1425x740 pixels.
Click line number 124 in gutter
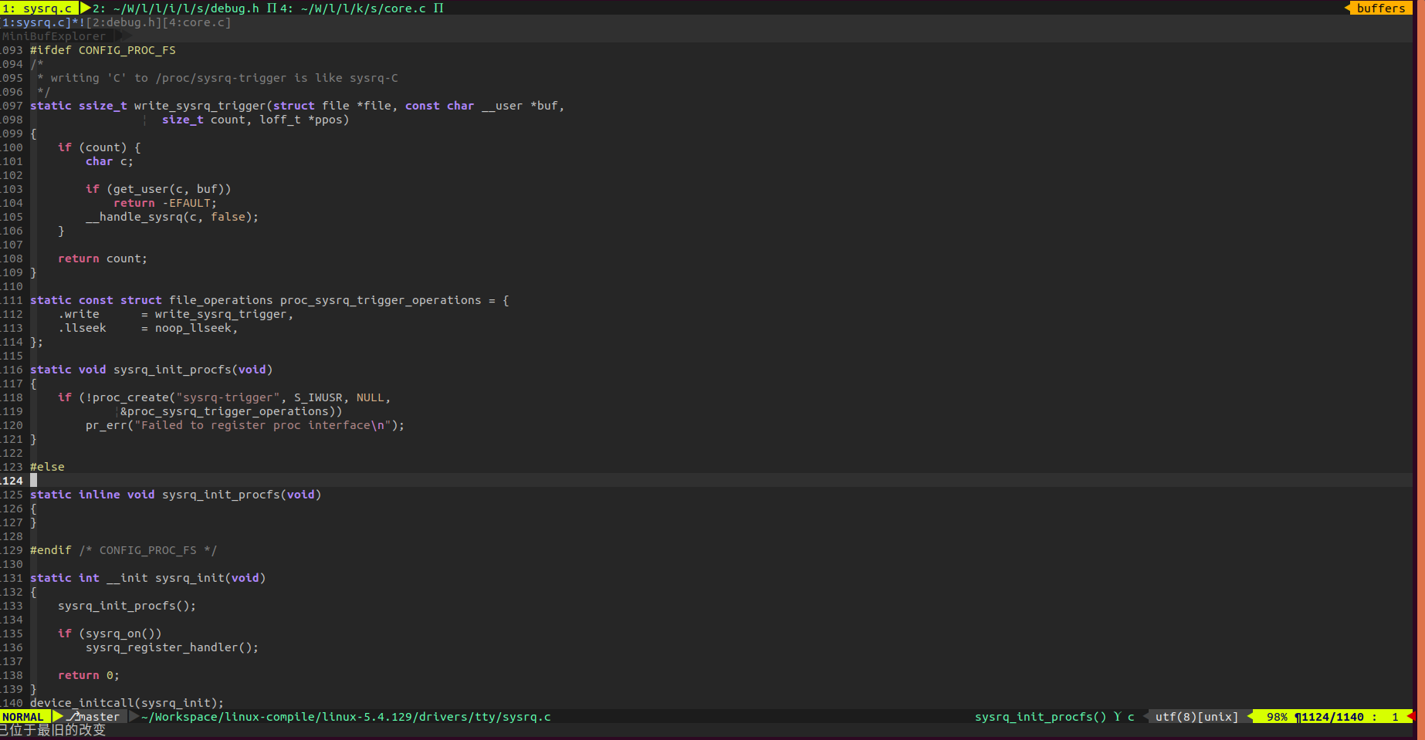[12, 481]
